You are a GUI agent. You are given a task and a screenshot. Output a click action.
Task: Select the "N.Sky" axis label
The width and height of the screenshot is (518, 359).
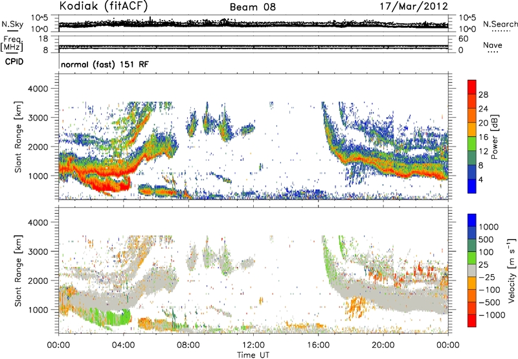pos(12,24)
